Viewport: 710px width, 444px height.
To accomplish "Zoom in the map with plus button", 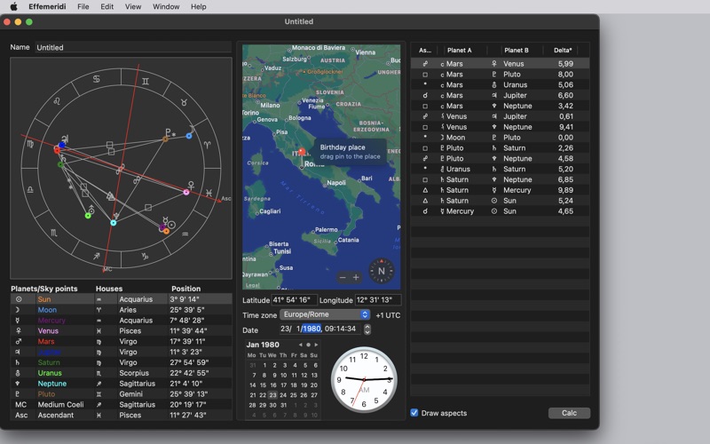I will (357, 277).
